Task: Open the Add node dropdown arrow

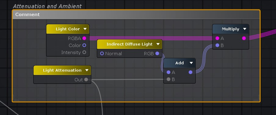Action: pyautogui.click(x=191, y=63)
